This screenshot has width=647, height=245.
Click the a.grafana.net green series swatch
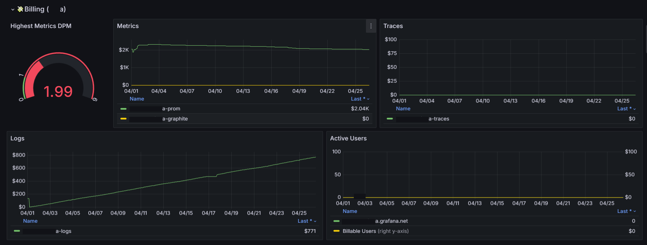coord(336,221)
